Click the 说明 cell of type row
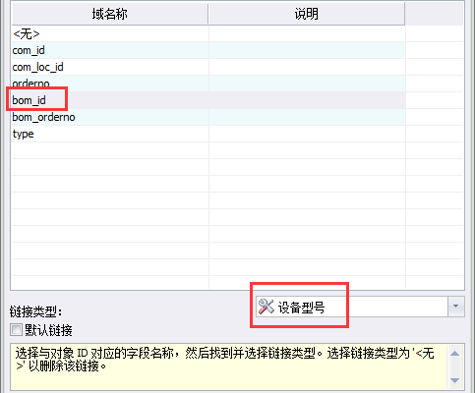Screen dimensions: 475x393 307,134
